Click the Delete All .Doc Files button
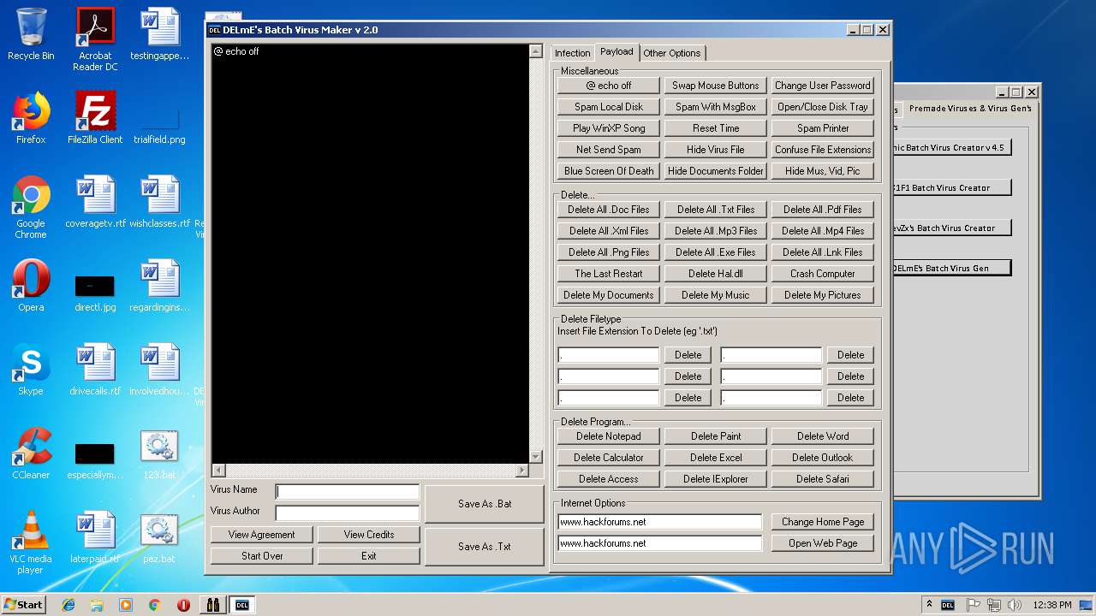 (609, 210)
